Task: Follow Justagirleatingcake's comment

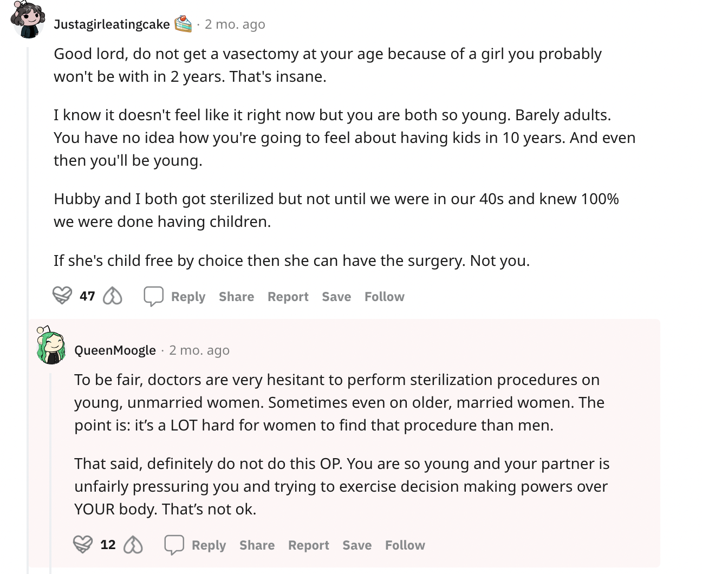Action: click(385, 297)
